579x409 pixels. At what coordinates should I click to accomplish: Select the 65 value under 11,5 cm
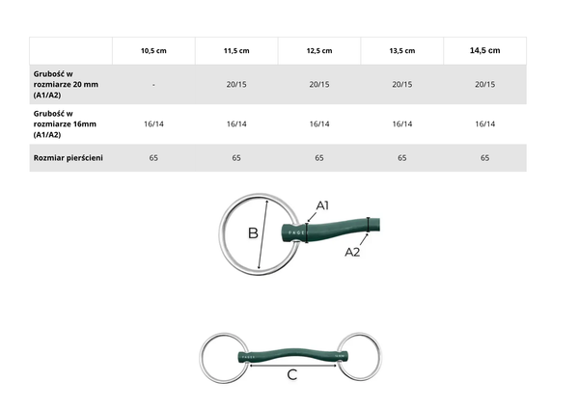(236, 156)
